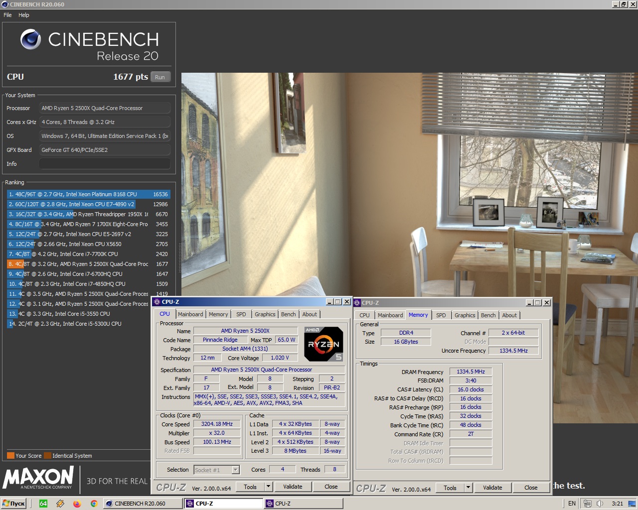The height and width of the screenshot is (510, 638).
Task: Click the 16 GBytes memory size value
Action: click(406, 342)
